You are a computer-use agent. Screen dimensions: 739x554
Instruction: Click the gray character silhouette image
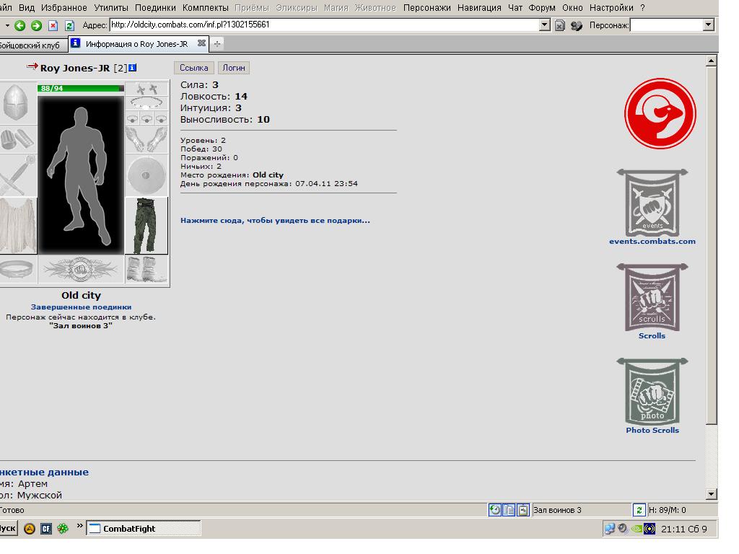click(x=81, y=175)
